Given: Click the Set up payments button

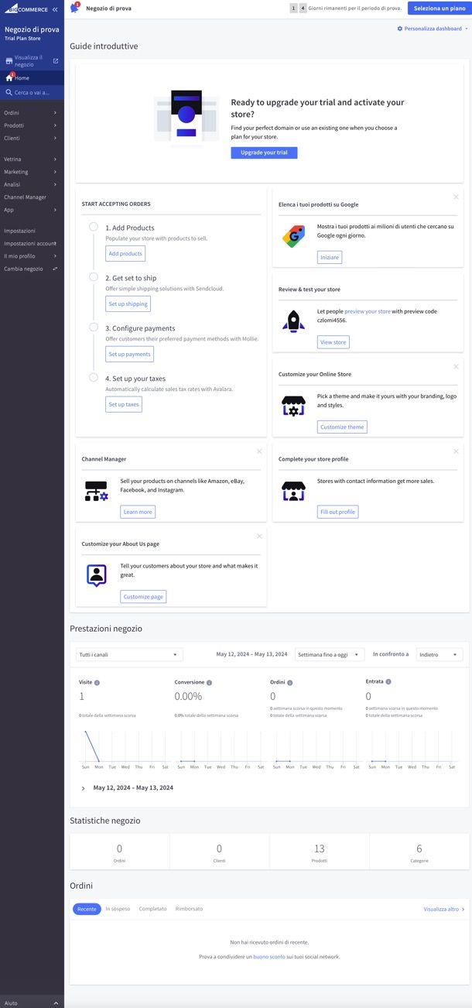Looking at the screenshot, I should [129, 354].
